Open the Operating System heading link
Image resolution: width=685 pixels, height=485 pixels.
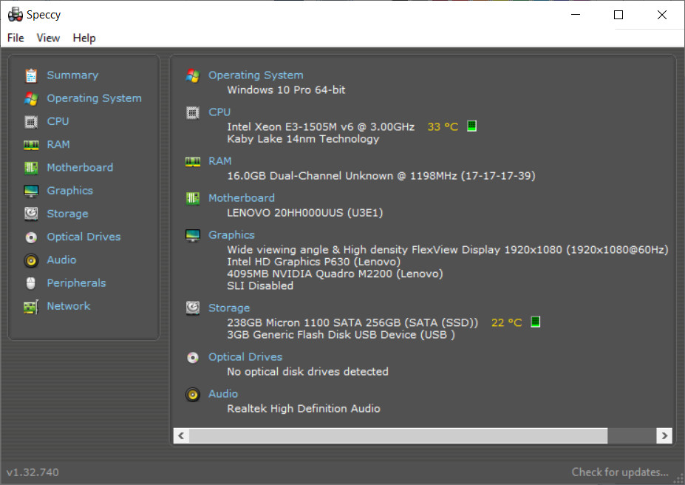[x=256, y=75]
